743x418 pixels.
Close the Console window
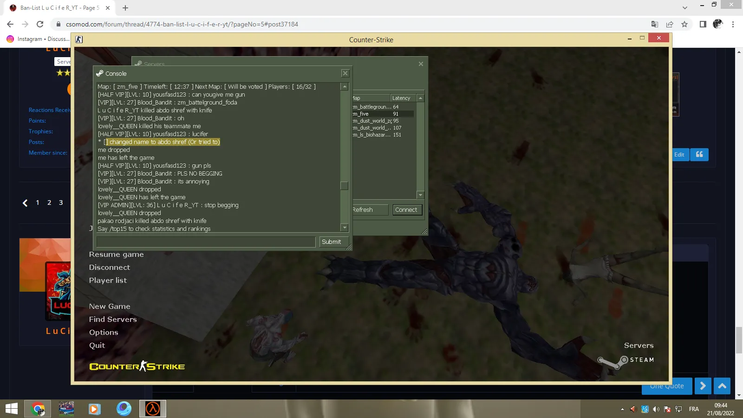click(x=345, y=73)
